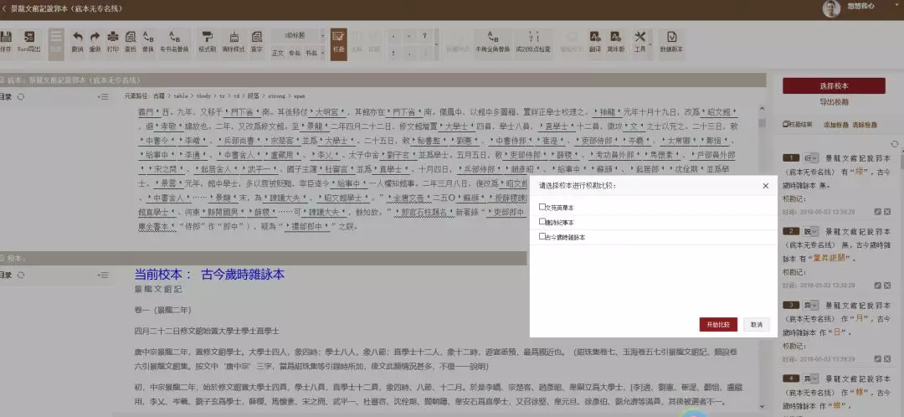This screenshot has height=417, width=904.
Task: Delete collation record 2
Action: pyautogui.click(x=887, y=285)
